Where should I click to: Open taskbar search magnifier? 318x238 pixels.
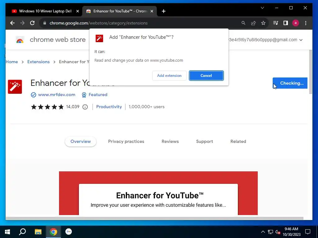22,232
